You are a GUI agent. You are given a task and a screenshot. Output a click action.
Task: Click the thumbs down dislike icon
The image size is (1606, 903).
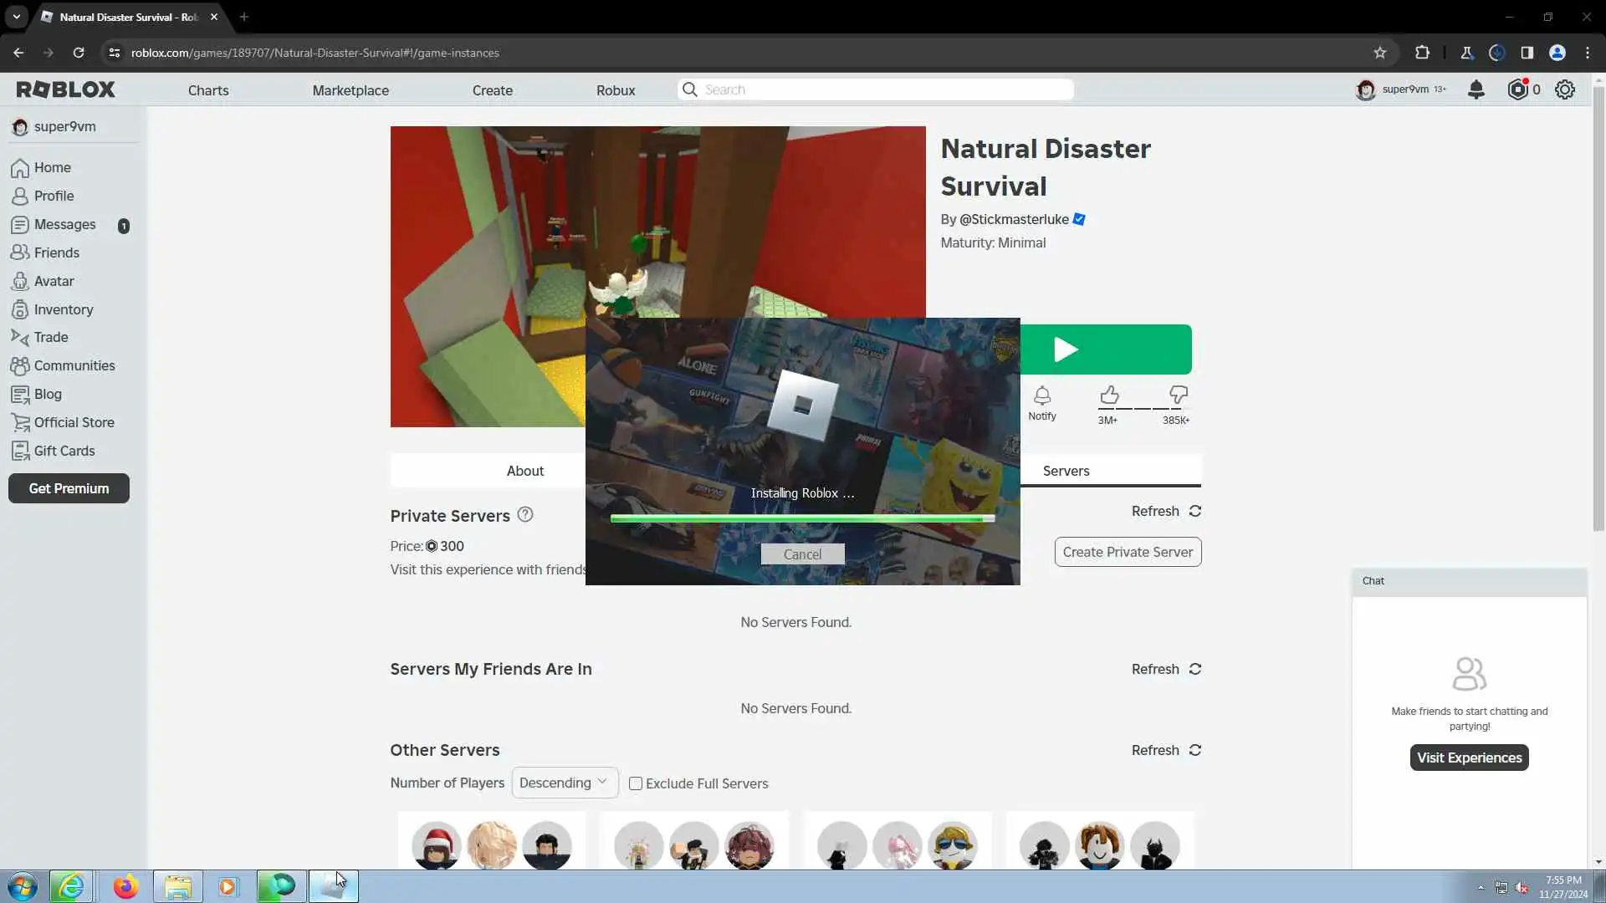pyautogui.click(x=1178, y=395)
